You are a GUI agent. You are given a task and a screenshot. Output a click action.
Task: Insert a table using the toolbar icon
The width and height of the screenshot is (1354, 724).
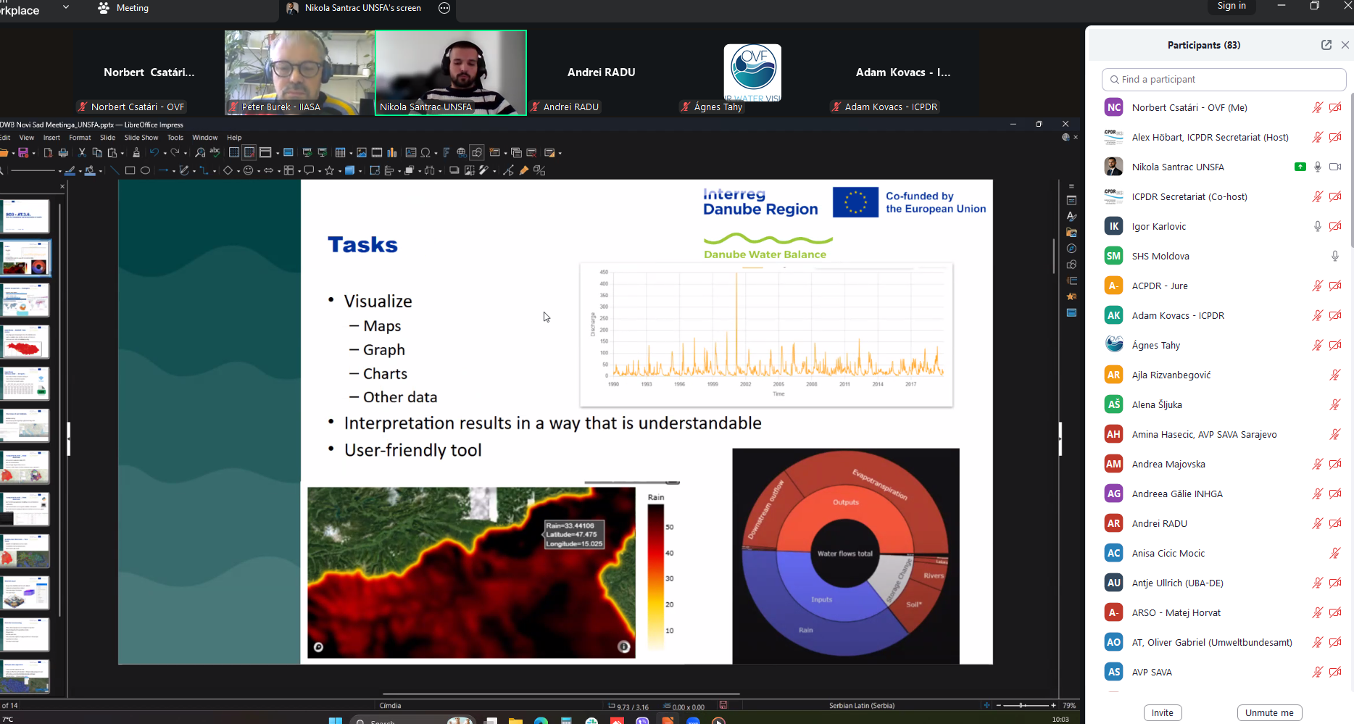point(339,153)
